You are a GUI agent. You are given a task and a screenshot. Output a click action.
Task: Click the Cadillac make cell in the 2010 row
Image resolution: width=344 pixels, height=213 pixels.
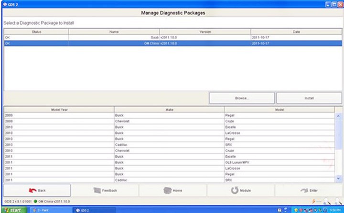pyautogui.click(x=169, y=145)
